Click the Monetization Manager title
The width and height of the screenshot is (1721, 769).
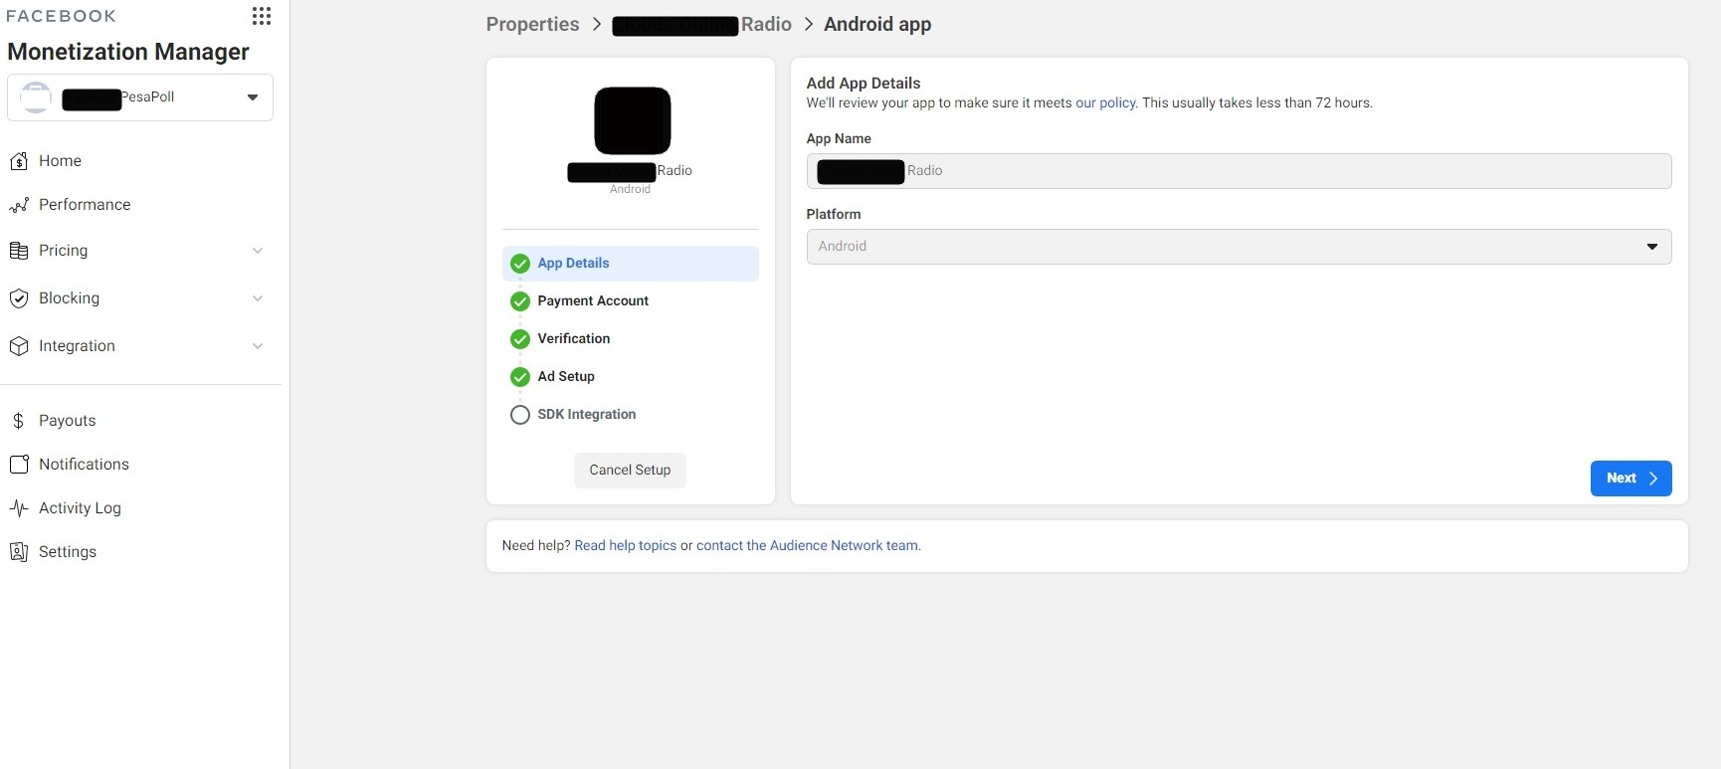pos(128,52)
